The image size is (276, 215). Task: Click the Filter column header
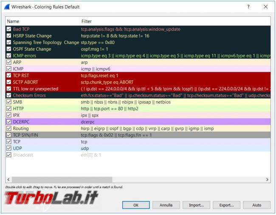tap(175, 21)
